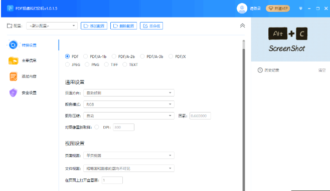Click the settings panel vertical scrollbar

244,115
